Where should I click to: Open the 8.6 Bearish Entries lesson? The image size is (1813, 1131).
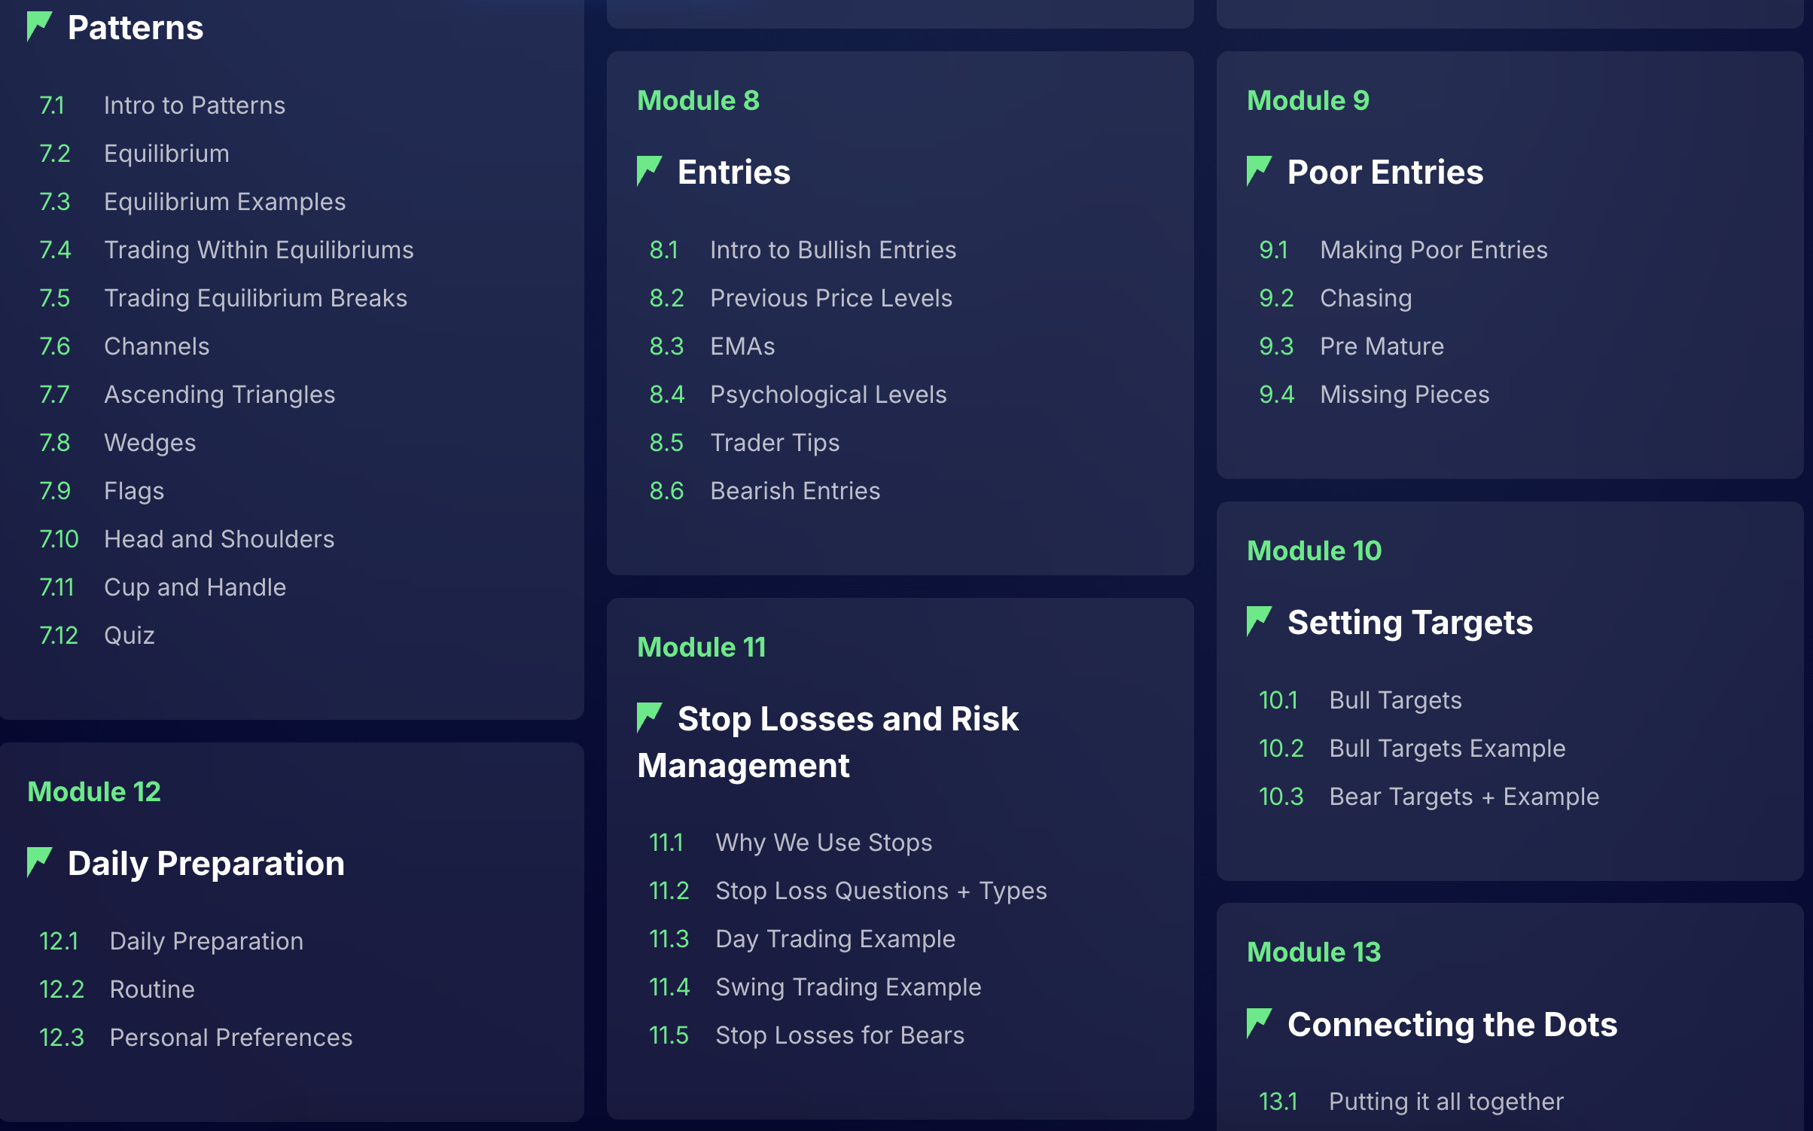tap(794, 491)
